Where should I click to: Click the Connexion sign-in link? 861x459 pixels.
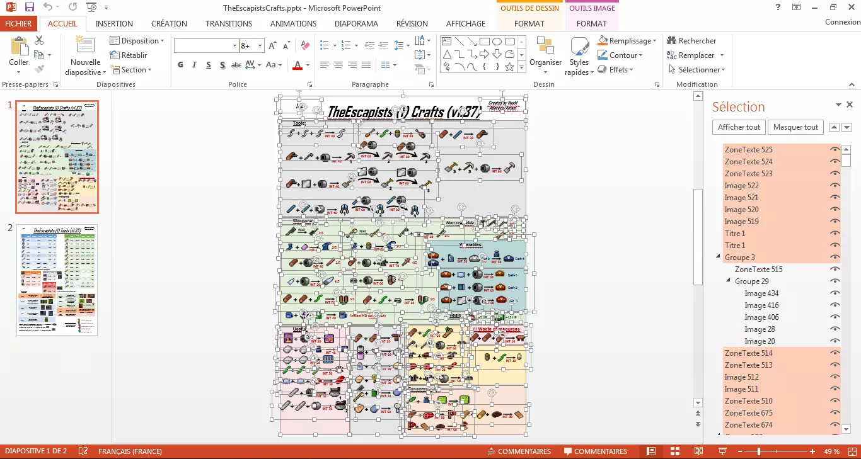[x=842, y=22]
